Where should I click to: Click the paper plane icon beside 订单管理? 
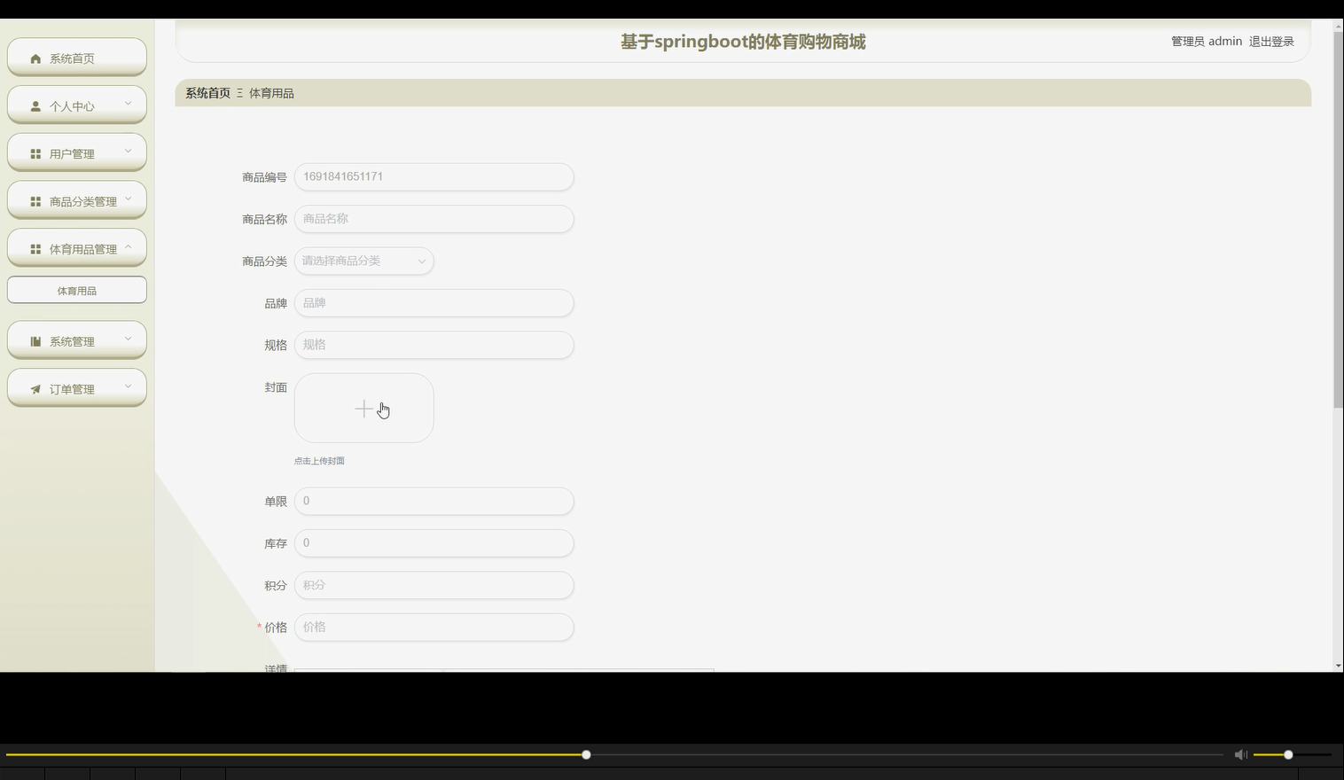pos(35,390)
